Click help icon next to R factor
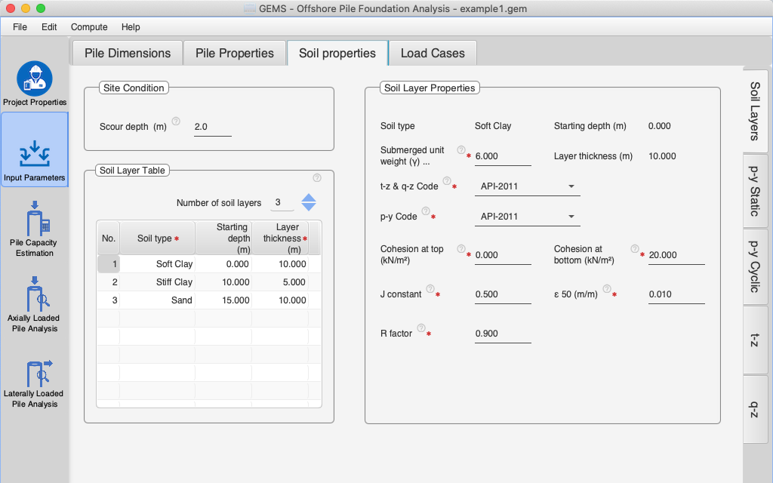 (x=420, y=328)
